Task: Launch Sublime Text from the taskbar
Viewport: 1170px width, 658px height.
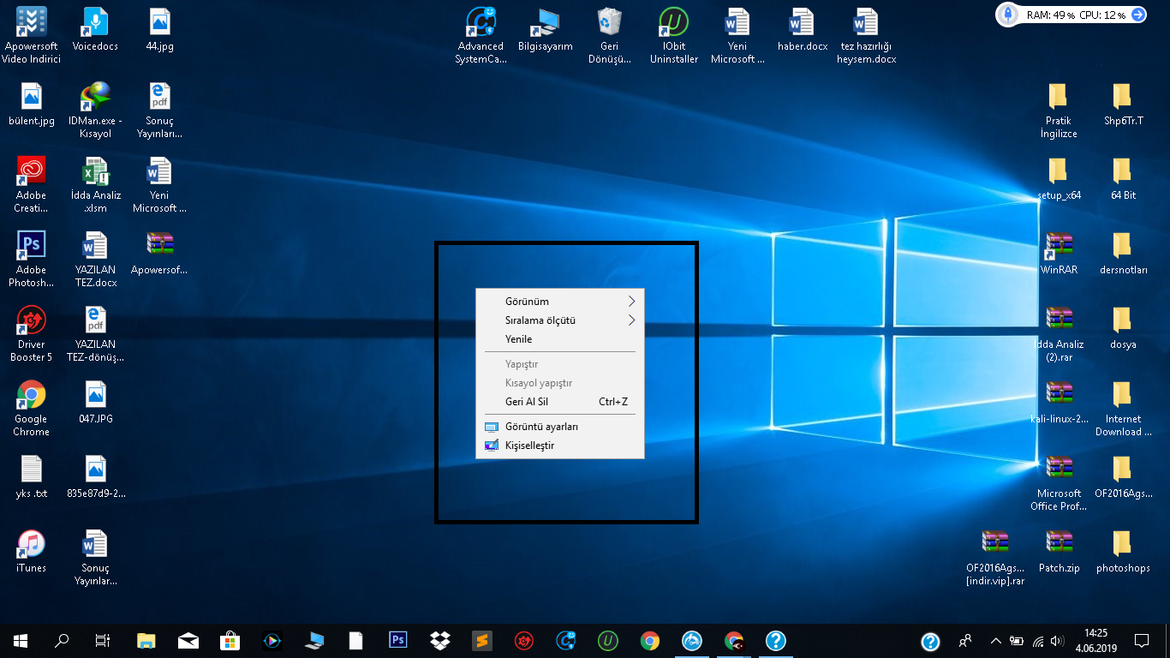Action: [481, 640]
